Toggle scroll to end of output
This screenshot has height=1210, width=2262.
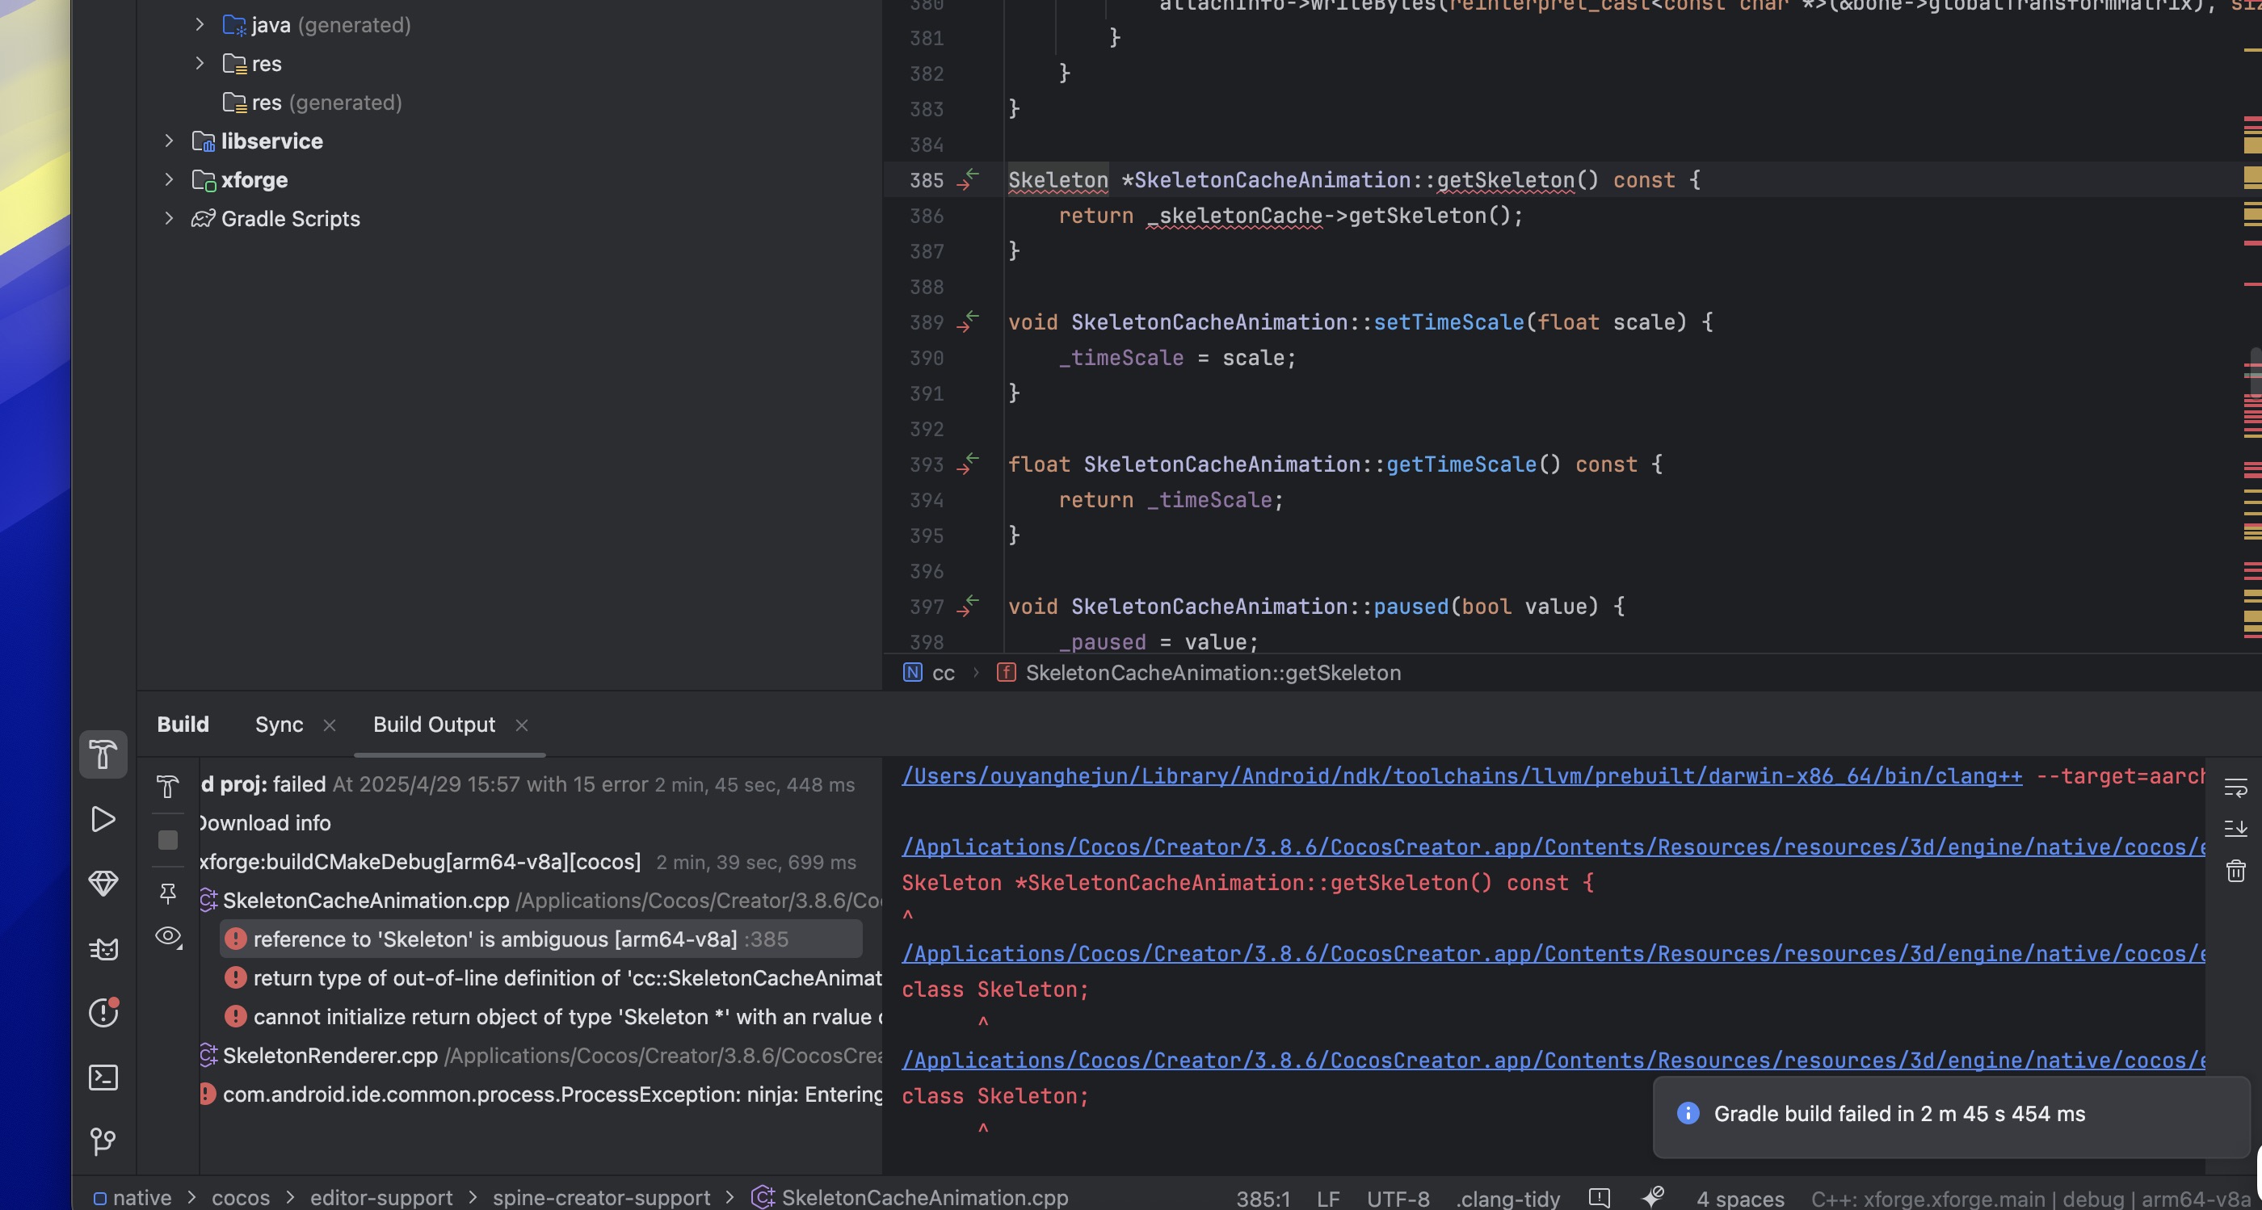click(x=2235, y=828)
